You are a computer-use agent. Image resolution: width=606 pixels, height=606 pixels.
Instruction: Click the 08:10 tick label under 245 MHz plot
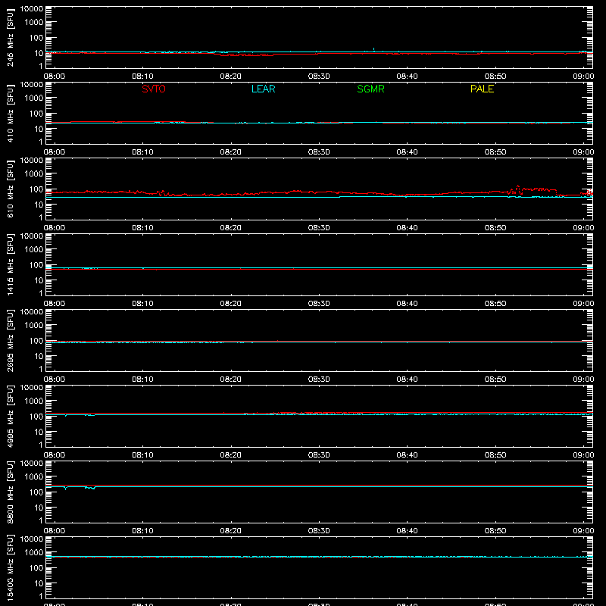142,77
